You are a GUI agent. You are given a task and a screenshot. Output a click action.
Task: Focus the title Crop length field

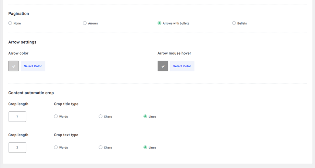click(17, 116)
